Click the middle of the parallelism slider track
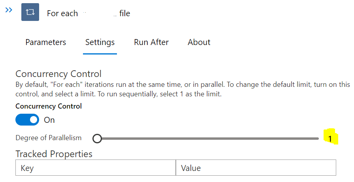 (x=207, y=139)
